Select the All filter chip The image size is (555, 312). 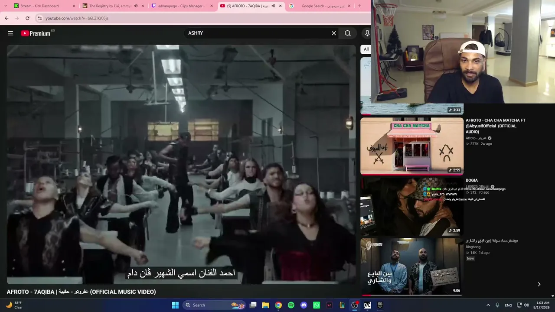[366, 49]
